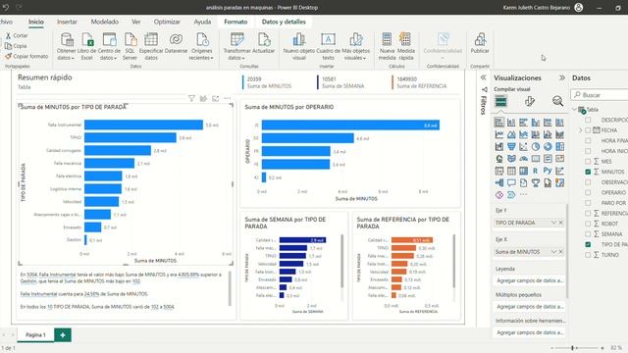Image resolution: width=628 pixels, height=353 pixels.
Task: Open Suma de MINUTOS field dropdown in Eje X
Action: tap(553, 252)
